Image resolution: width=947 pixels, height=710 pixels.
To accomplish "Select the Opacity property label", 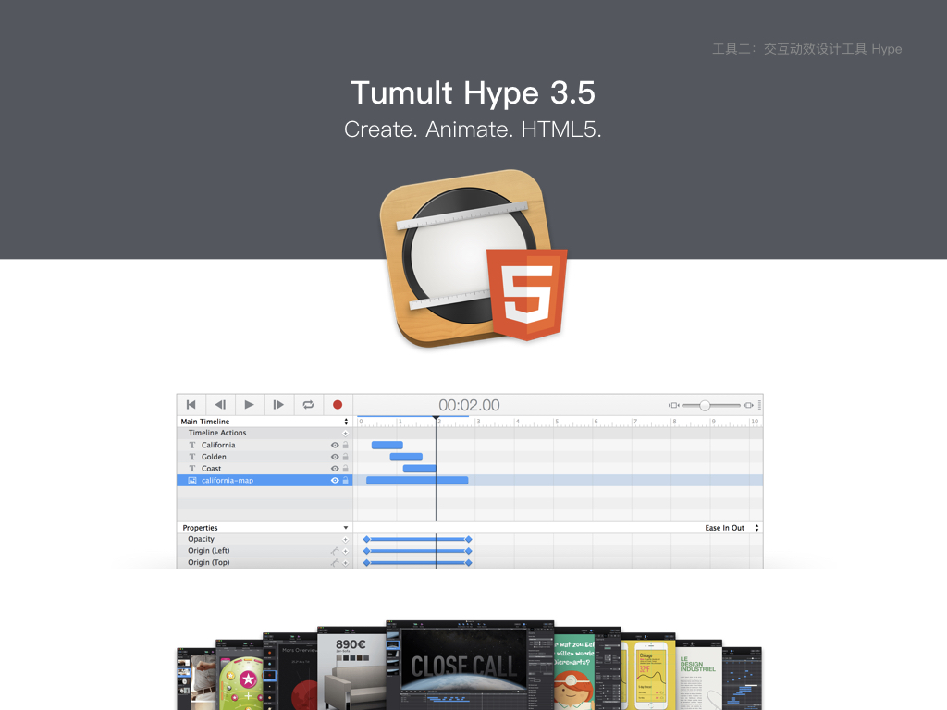I will coord(201,539).
